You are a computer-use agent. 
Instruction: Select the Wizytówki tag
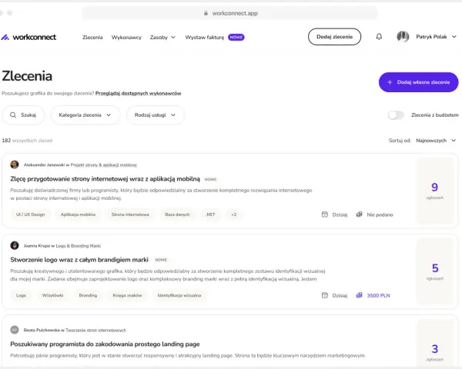coord(52,295)
